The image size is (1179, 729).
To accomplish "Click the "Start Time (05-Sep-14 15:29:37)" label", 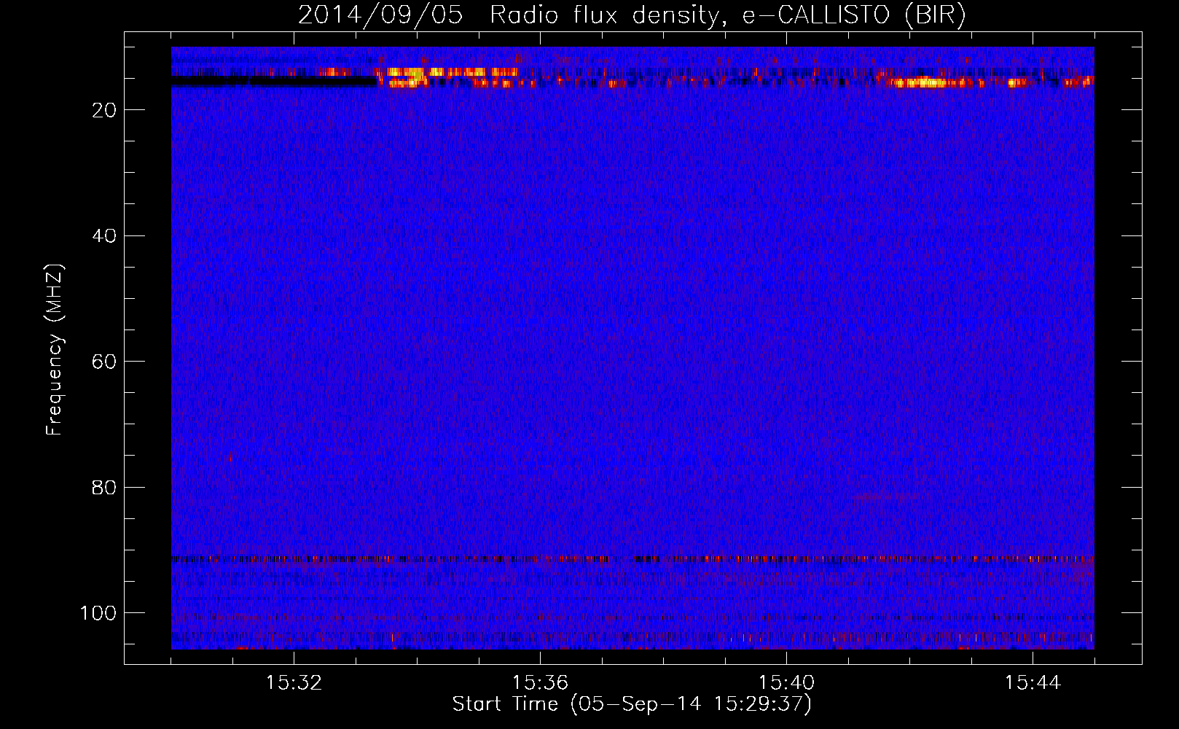I will coord(632,704).
